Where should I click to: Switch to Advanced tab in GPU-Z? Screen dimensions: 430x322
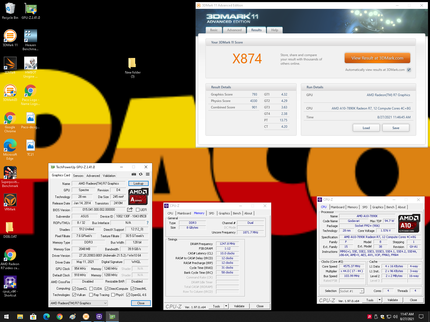pos(93,176)
